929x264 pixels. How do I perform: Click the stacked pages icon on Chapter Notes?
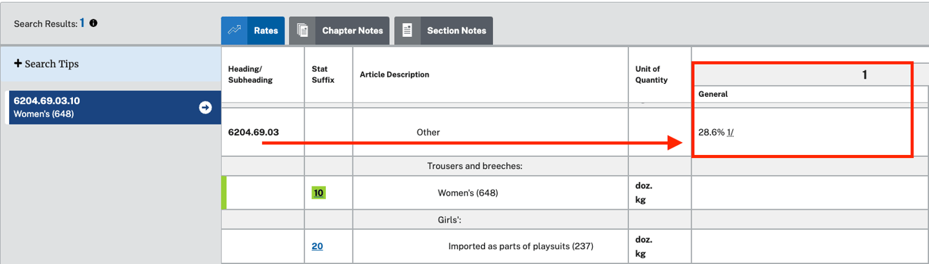click(x=303, y=30)
